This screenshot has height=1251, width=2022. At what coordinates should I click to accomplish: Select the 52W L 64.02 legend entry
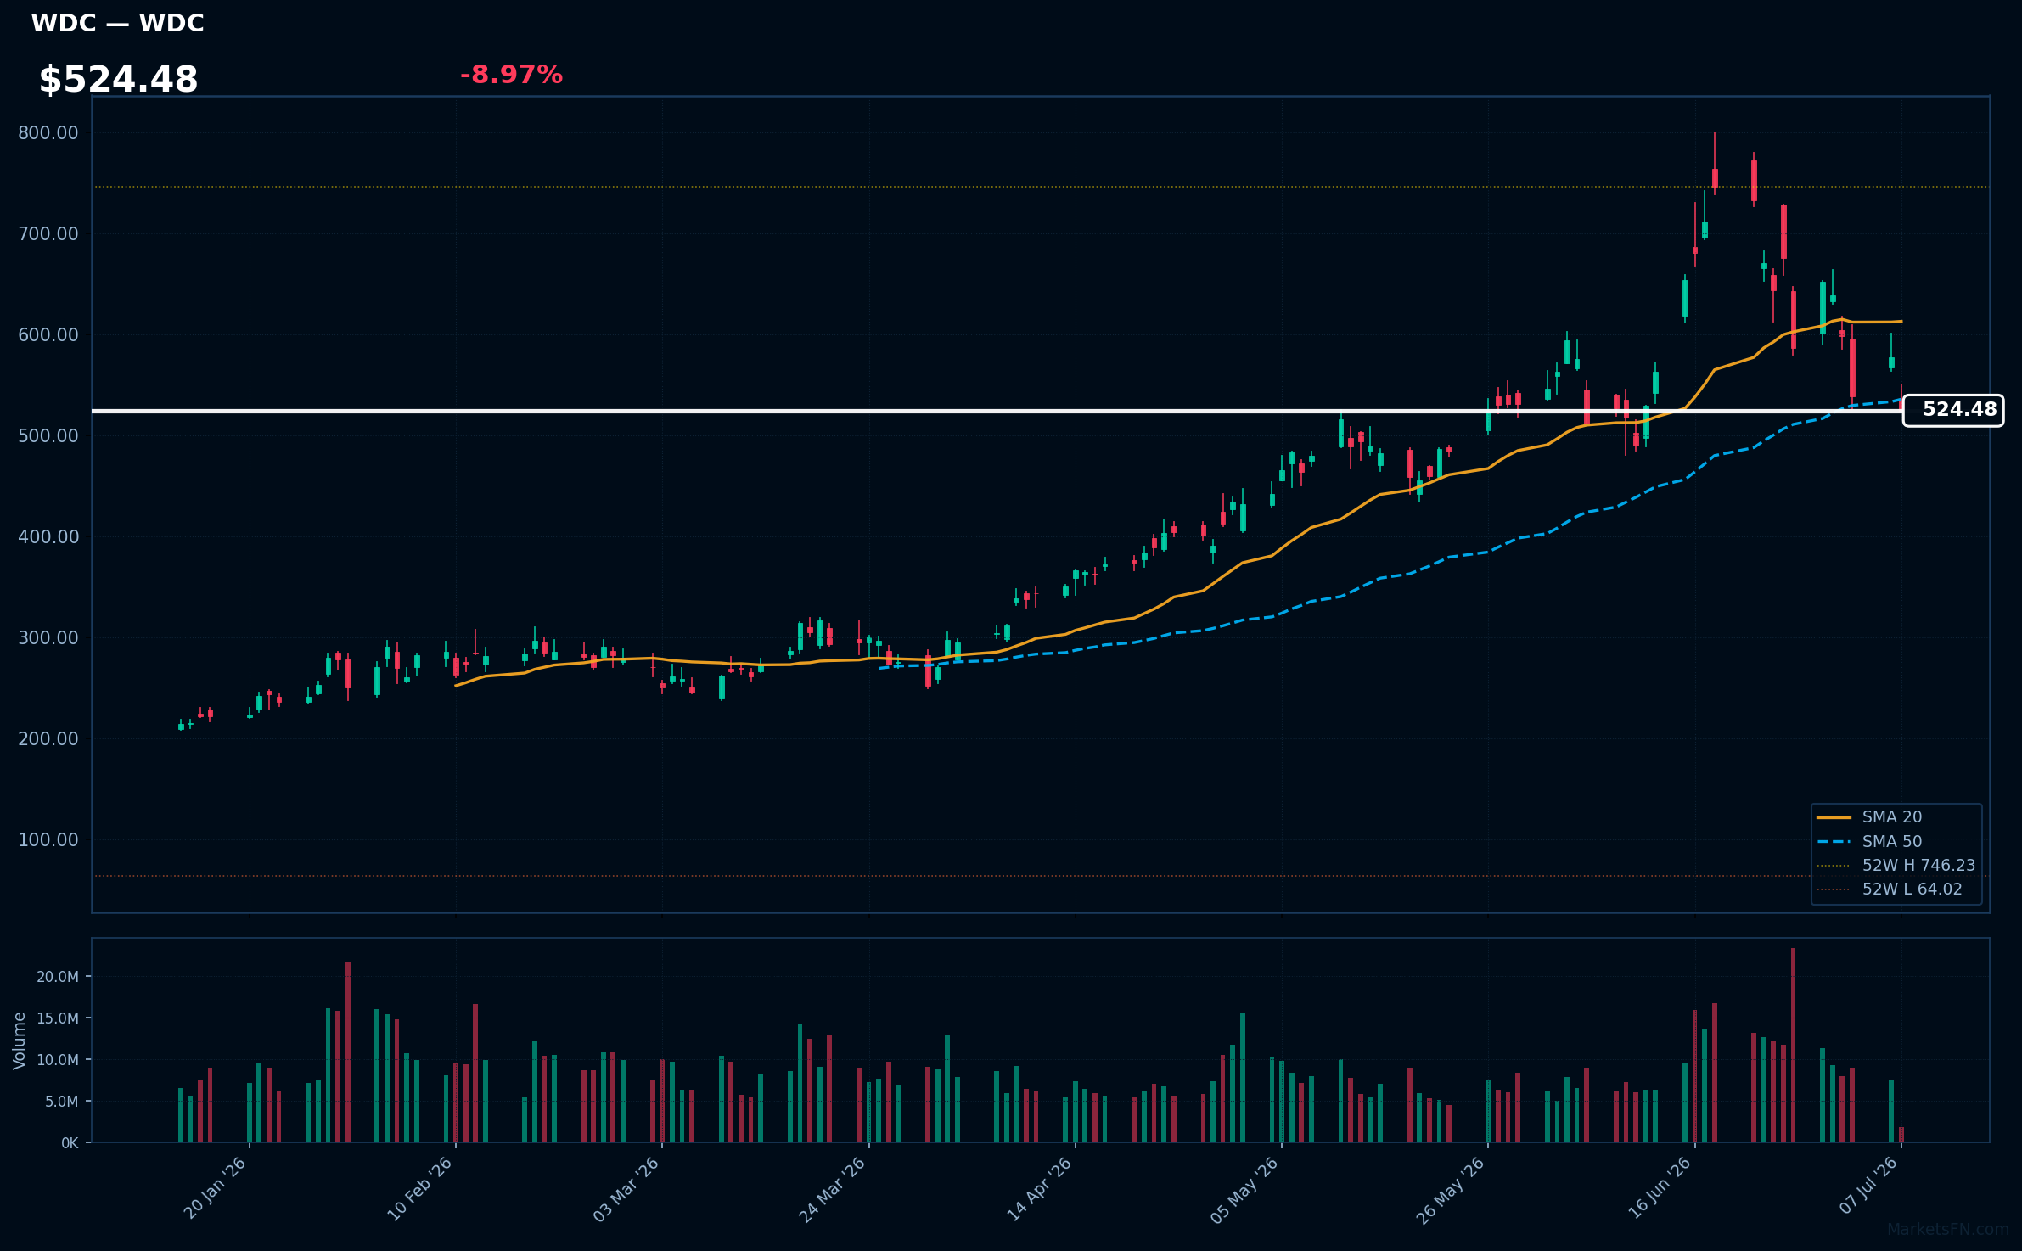pyautogui.click(x=1890, y=889)
